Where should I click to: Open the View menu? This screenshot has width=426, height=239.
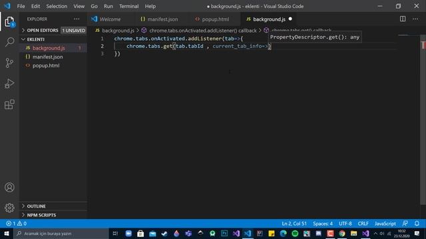79,6
